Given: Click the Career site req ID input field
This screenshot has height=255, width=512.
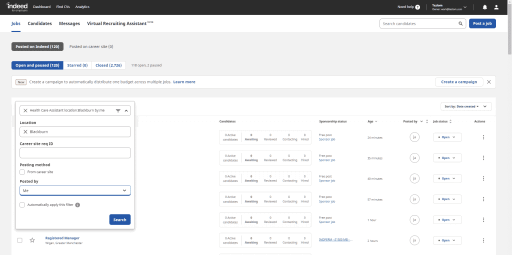Looking at the screenshot, I should pos(75,153).
